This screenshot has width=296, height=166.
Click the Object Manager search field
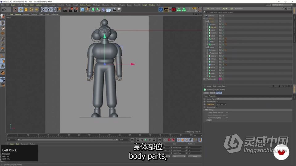249,12
